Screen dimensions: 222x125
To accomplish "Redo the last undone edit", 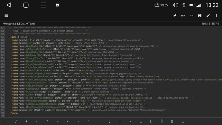I will point(191,15).
